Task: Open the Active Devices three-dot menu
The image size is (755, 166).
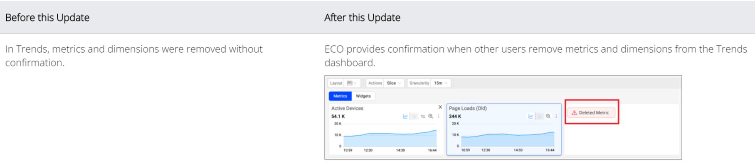Action: [x=439, y=117]
